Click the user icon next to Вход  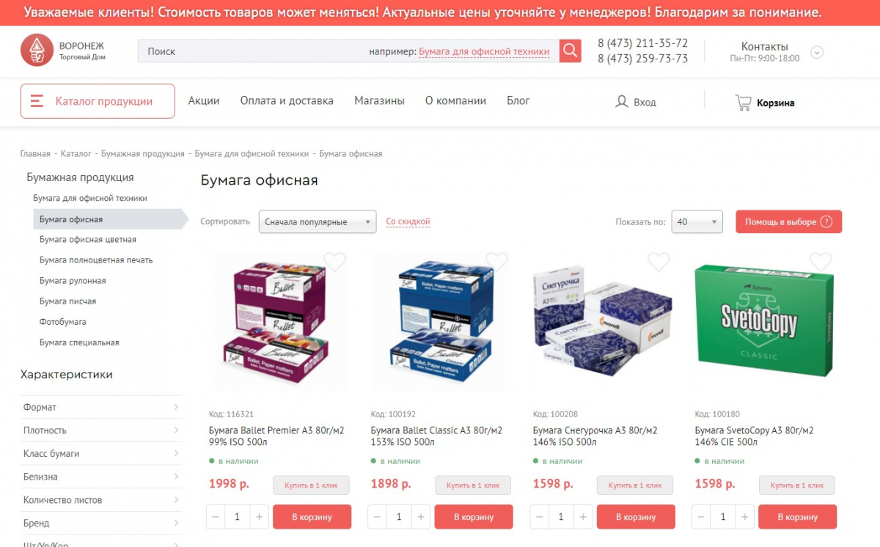click(622, 102)
